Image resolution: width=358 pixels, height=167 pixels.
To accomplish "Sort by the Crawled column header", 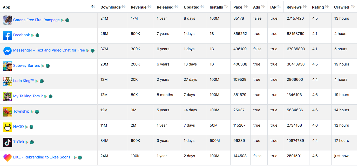I will [x=353, y=7].
